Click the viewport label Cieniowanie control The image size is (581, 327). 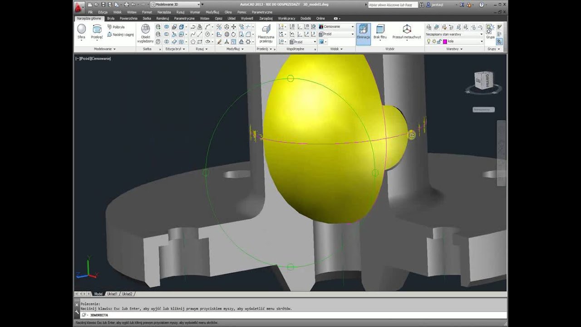[x=101, y=59]
